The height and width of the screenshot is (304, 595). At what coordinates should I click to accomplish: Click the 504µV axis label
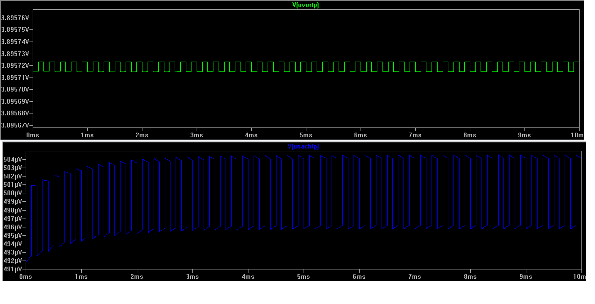tap(13, 159)
